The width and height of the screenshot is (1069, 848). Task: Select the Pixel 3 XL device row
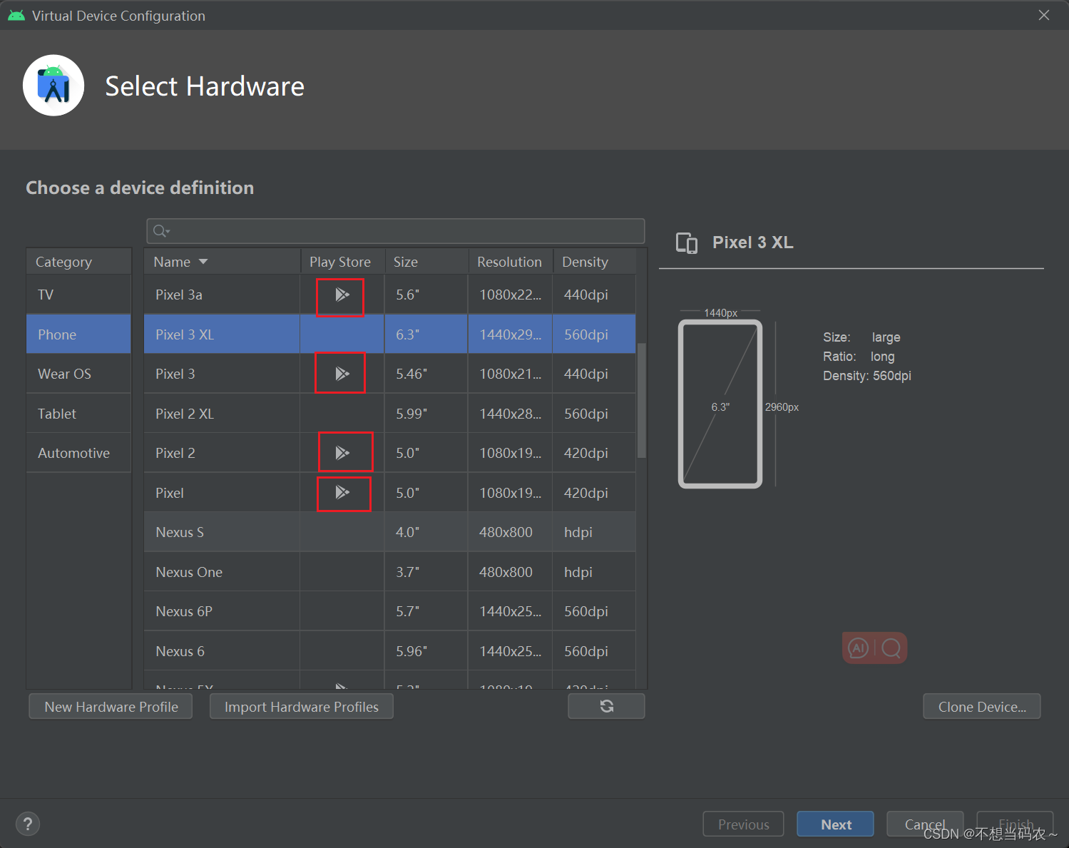pos(389,334)
